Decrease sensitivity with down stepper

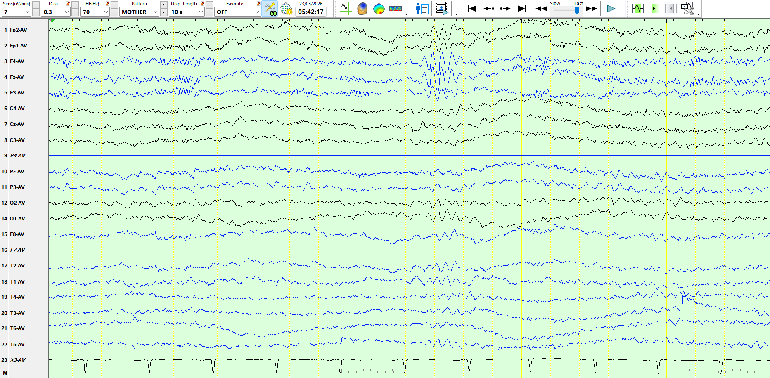36,12
